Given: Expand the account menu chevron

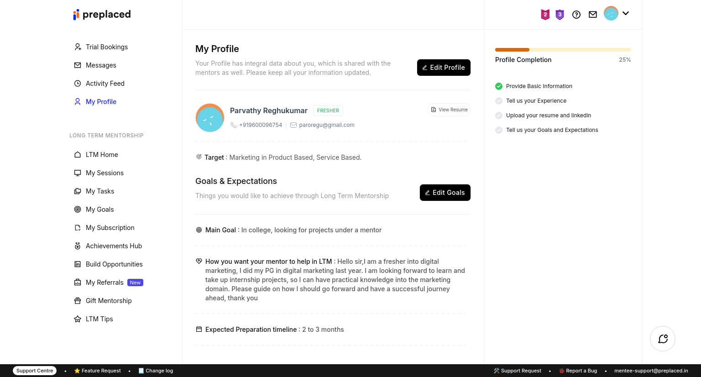Looking at the screenshot, I should (626, 14).
